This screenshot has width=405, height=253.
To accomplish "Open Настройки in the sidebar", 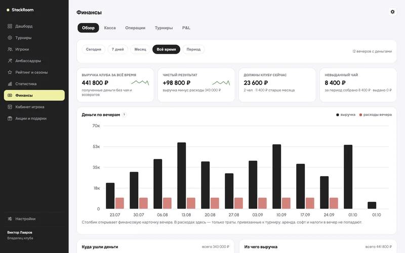I will [x=34, y=219].
